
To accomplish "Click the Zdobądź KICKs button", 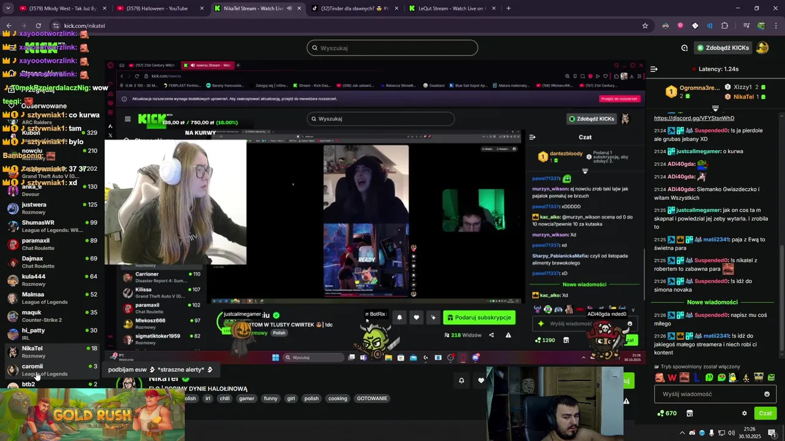I will pyautogui.click(x=722, y=48).
